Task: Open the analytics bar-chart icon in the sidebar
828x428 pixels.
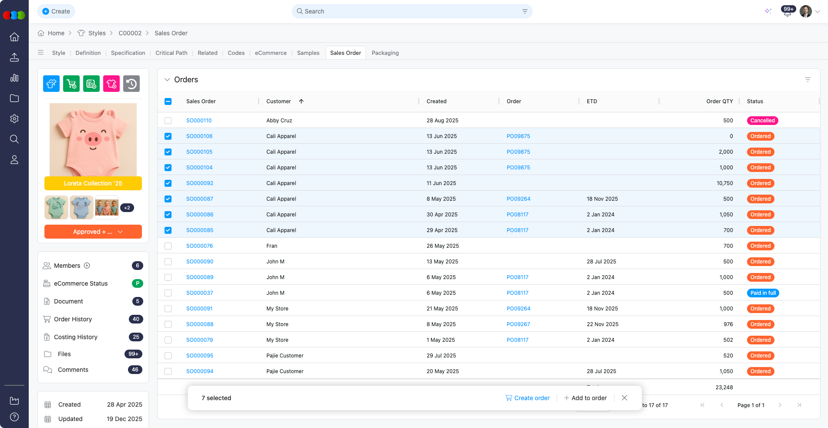Action: pyautogui.click(x=14, y=78)
